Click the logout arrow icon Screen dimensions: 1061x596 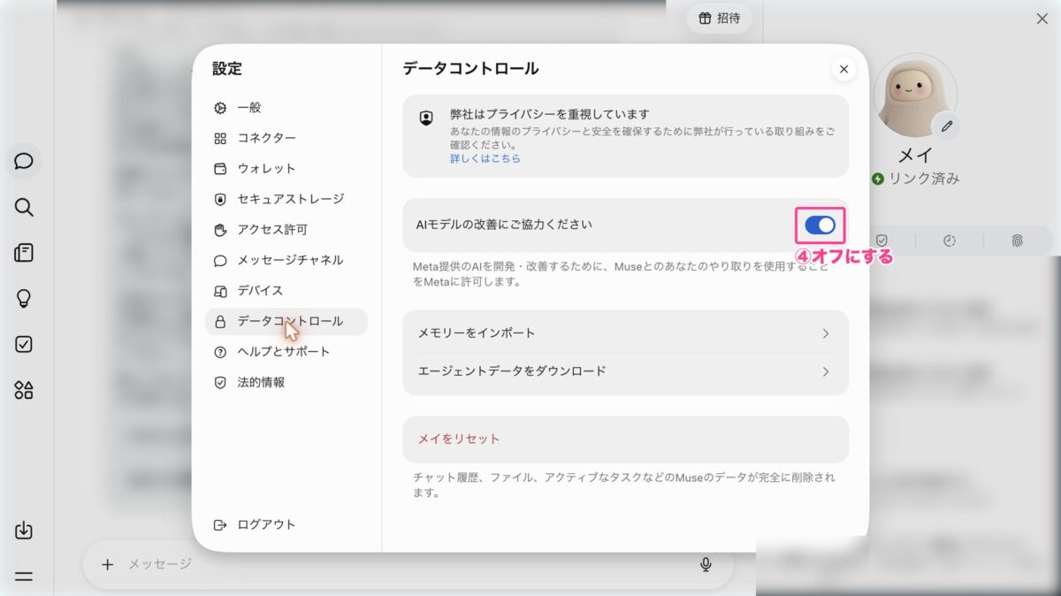[x=220, y=525]
